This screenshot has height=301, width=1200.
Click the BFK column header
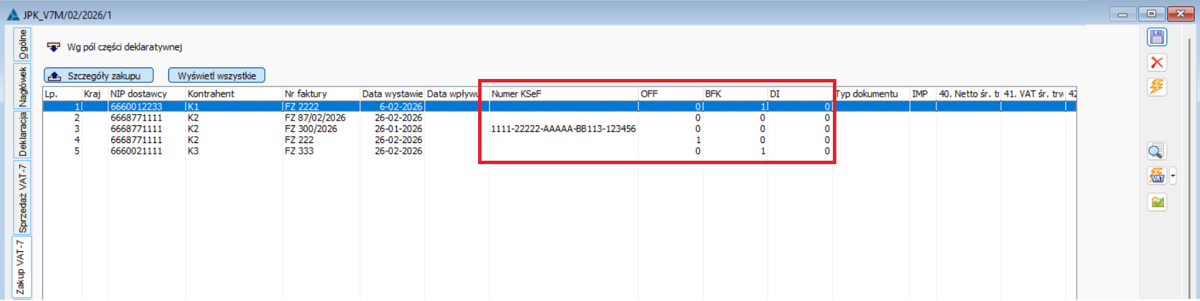pos(735,93)
